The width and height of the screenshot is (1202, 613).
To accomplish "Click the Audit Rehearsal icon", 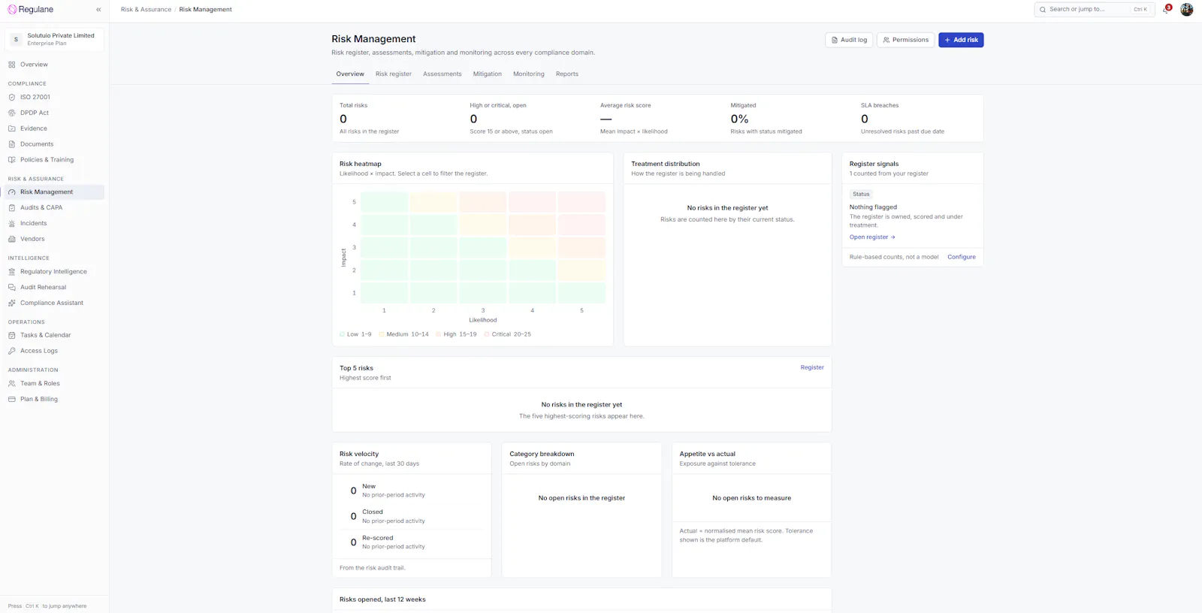I will coord(12,288).
